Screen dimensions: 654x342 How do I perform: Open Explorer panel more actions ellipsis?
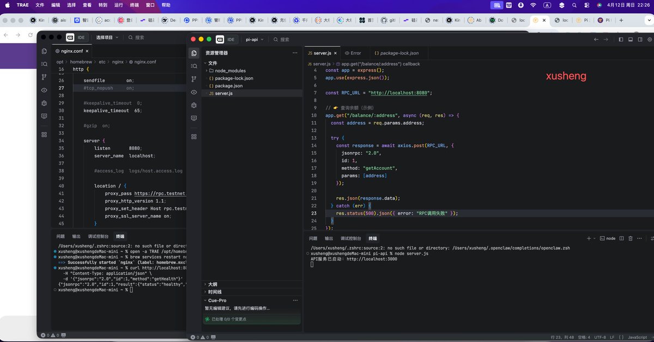point(295,53)
